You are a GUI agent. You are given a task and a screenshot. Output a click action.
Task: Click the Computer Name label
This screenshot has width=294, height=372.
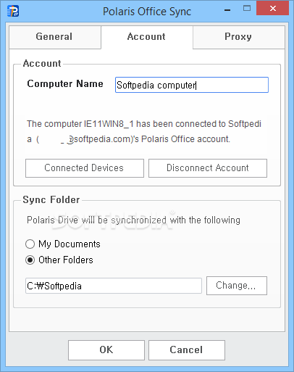coord(65,83)
